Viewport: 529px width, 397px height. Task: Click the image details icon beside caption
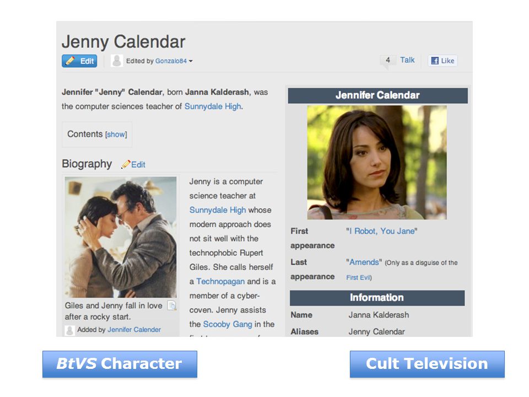tap(172, 305)
